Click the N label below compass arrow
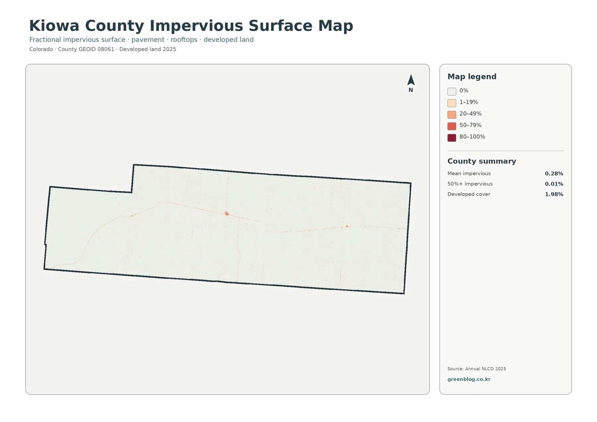This screenshot has width=597, height=422. coord(411,90)
